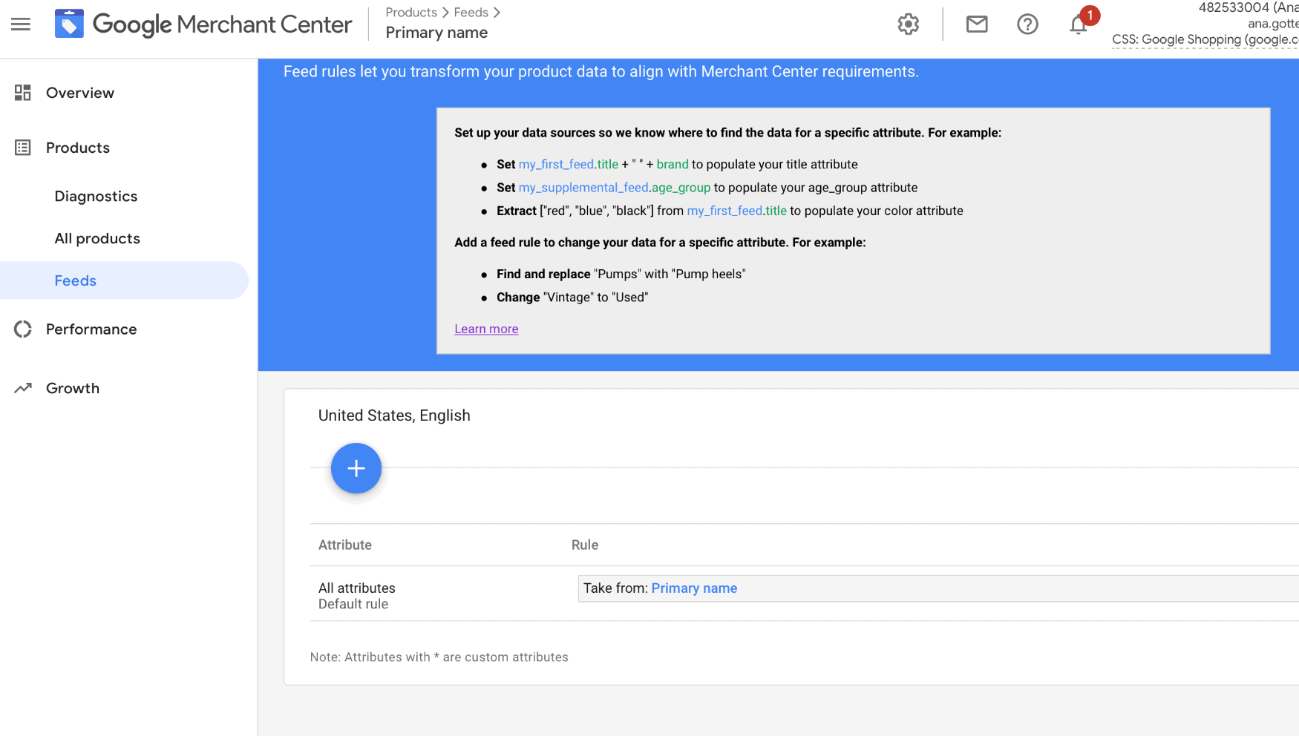Screen dimensions: 1299x736
Task: Go to All products page
Action: pyautogui.click(x=97, y=239)
